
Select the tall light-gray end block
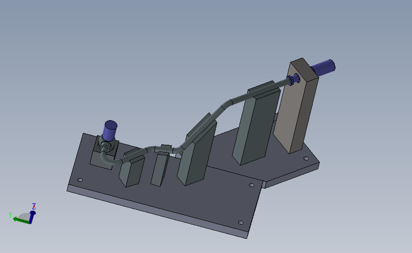pyautogui.click(x=296, y=105)
